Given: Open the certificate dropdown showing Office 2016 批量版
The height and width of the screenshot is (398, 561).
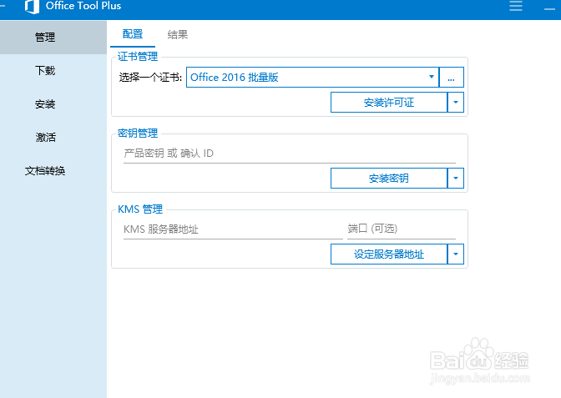Looking at the screenshot, I should [x=312, y=78].
